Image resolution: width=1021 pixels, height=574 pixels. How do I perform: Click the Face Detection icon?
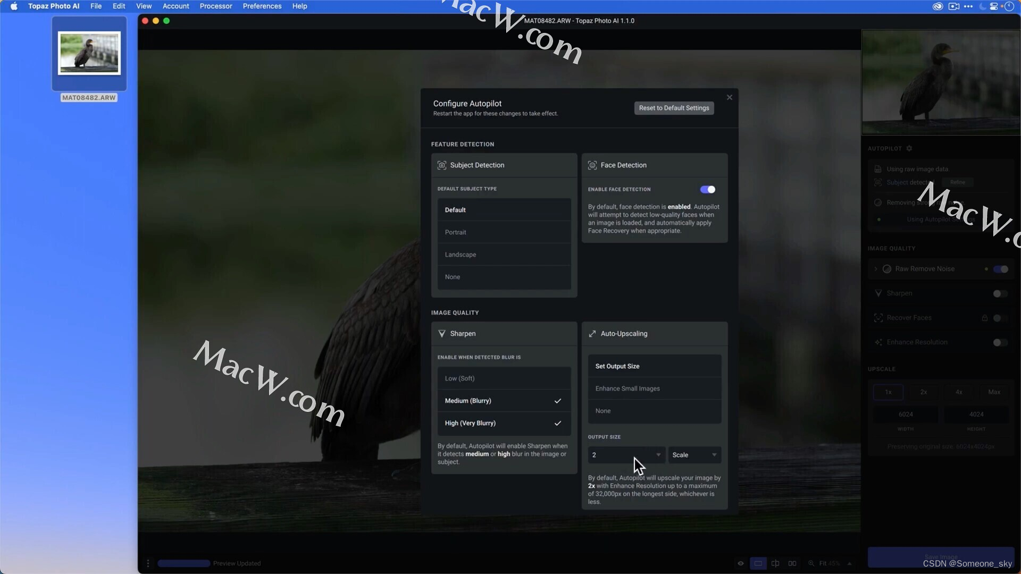592,165
